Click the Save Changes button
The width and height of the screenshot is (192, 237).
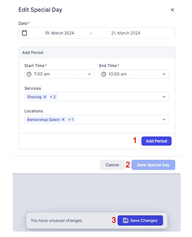(140, 221)
